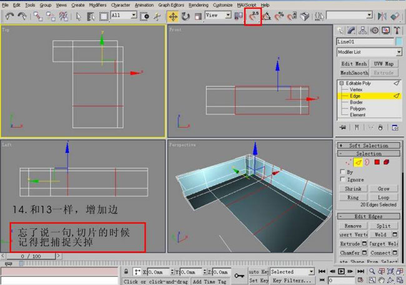Open the Rendering menu
The image size is (406, 285).
coord(199,5)
